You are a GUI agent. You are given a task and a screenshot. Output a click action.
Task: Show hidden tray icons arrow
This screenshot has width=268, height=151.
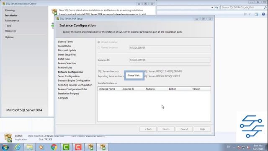[234, 147]
